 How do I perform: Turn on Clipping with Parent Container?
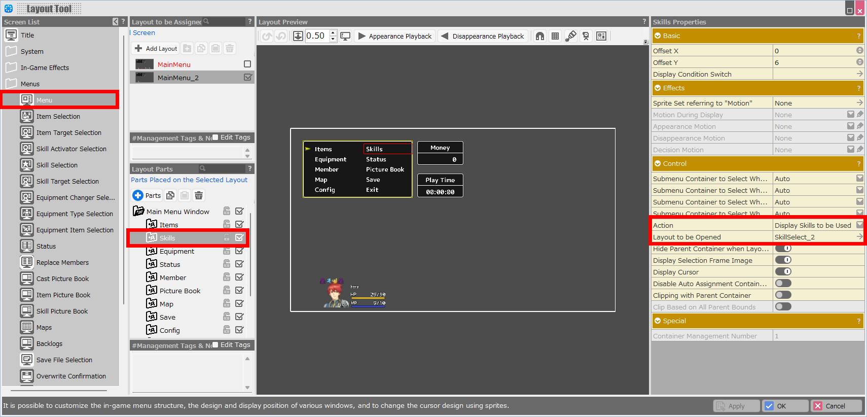(x=783, y=295)
